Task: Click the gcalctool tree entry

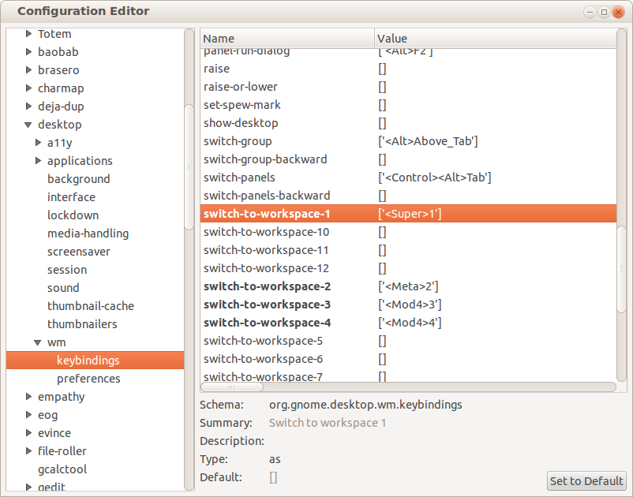Action: coord(62,469)
